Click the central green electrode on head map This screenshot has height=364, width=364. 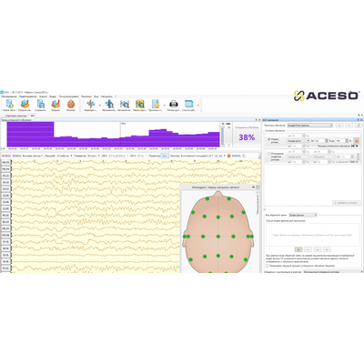point(218,237)
